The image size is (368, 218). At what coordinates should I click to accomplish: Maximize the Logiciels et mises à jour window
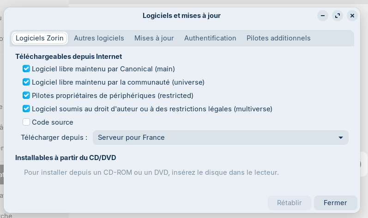(338, 16)
